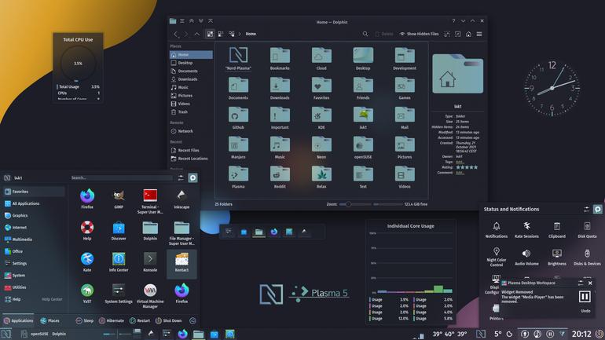The height and width of the screenshot is (340, 605).
Task: Open the Kontact application in launcher favorites
Action: (x=181, y=263)
